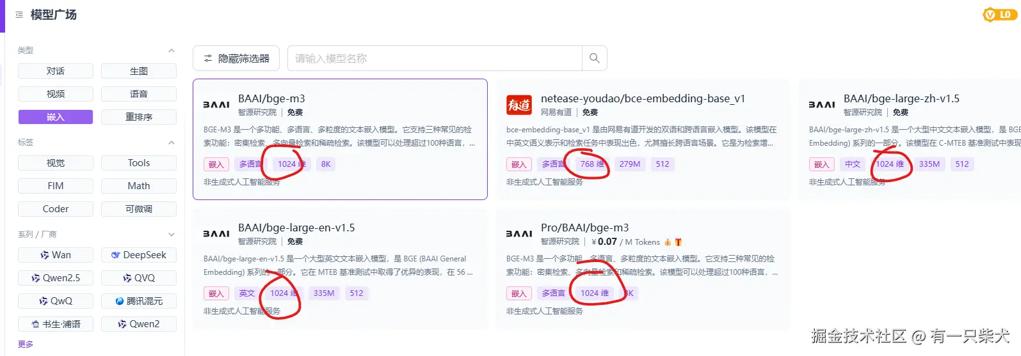
Task: Filter by Wan series
Action: tap(56, 255)
